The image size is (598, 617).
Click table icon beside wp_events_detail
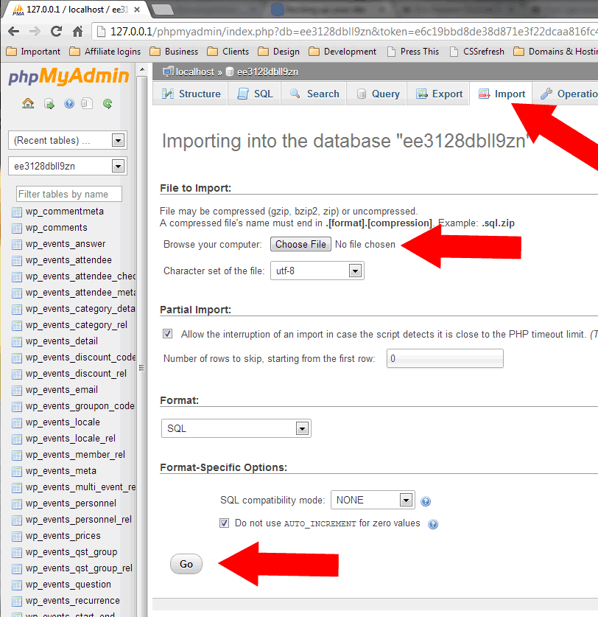pos(17,342)
